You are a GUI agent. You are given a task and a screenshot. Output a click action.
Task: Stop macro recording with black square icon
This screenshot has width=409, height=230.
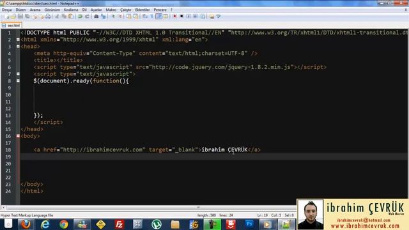tap(181, 17)
